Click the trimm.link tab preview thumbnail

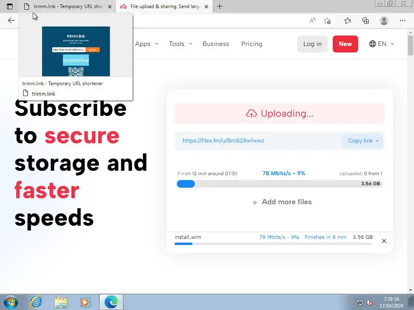click(x=76, y=51)
